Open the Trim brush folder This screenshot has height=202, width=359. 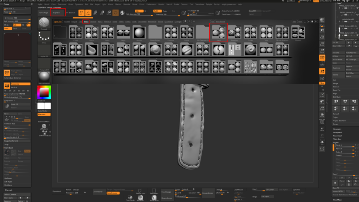(266, 33)
